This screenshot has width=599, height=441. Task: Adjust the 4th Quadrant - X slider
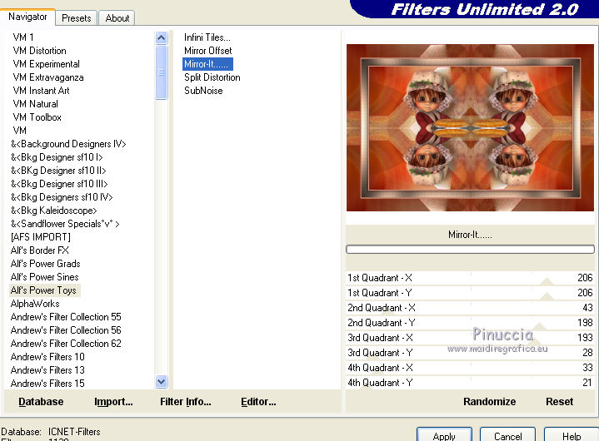pos(470,368)
